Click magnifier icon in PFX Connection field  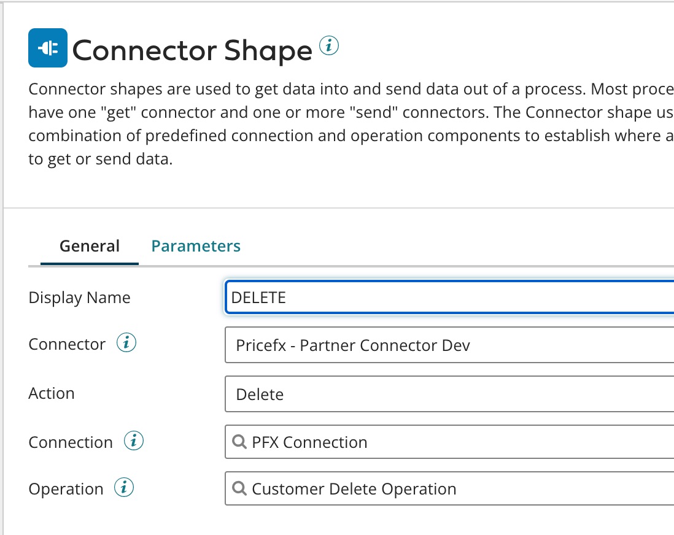click(x=240, y=442)
